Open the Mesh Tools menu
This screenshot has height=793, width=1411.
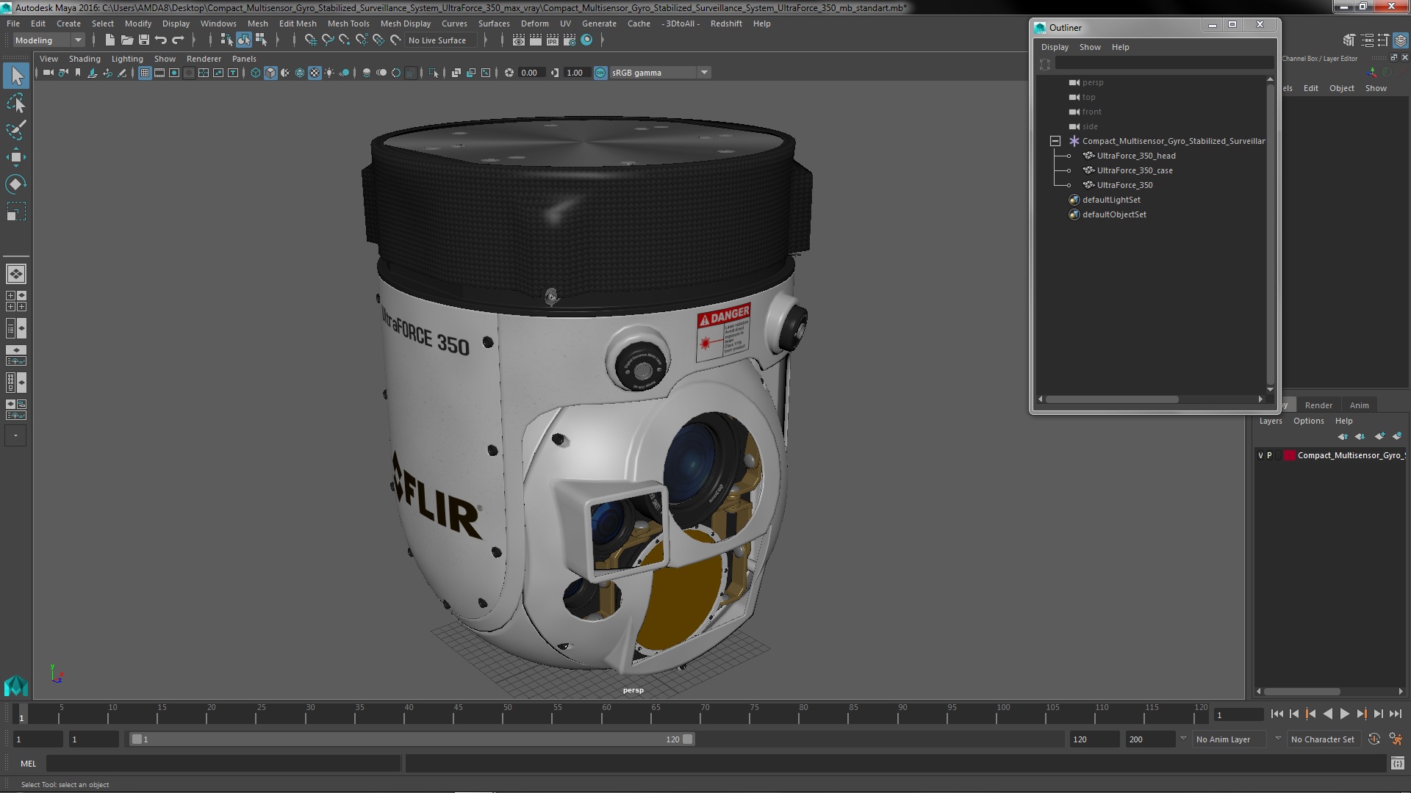pos(348,23)
